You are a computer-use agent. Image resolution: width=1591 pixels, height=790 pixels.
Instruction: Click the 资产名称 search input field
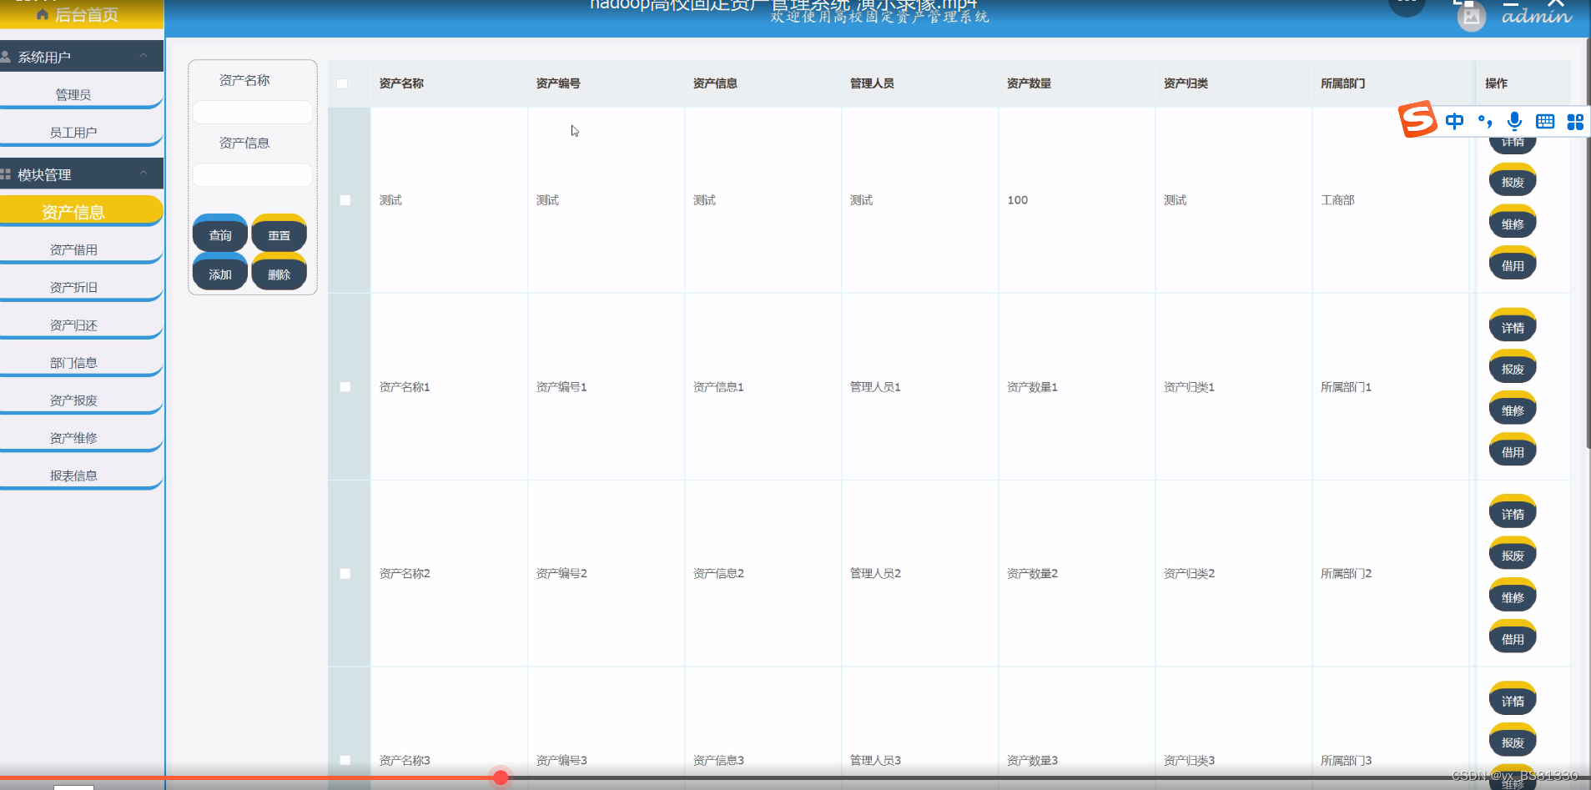pos(253,112)
